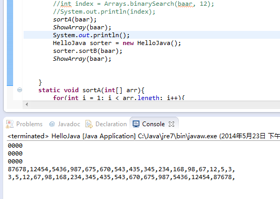Image resolution: width=280 pixels, height=199 pixels.
Task: Click the ascending sorted output line starting 3,5,12
Action: [122, 177]
